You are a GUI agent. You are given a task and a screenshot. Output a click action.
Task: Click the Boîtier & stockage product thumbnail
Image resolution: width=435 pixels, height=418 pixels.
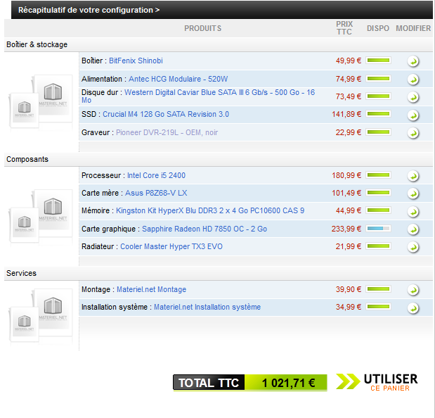[x=41, y=101]
